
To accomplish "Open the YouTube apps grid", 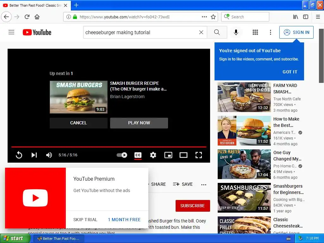I will [255, 32].
